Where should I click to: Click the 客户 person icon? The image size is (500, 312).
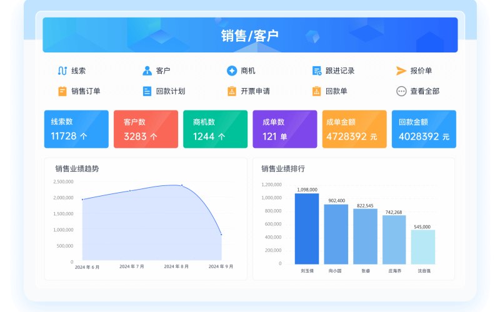coord(147,71)
